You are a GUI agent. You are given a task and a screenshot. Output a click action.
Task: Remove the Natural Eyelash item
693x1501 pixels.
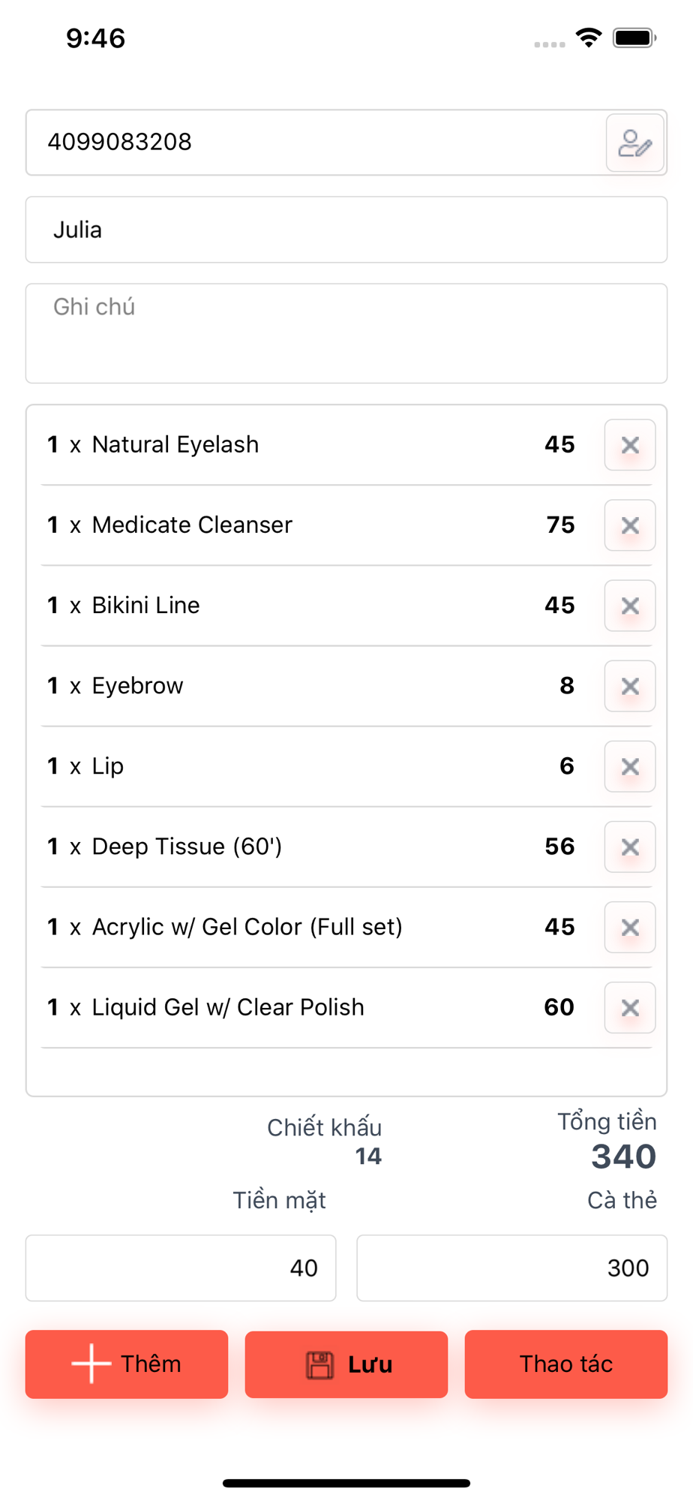(x=630, y=445)
